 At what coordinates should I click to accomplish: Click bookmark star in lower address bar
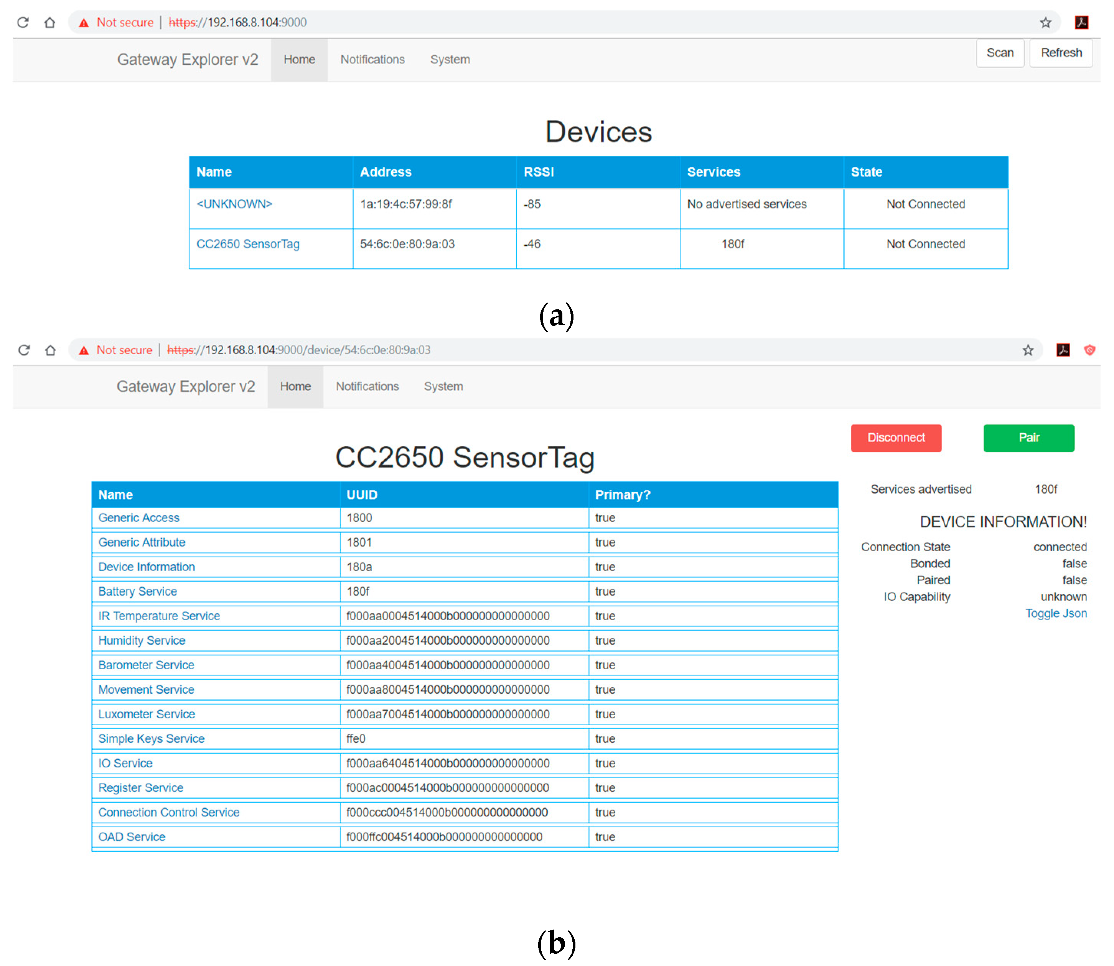(1027, 350)
